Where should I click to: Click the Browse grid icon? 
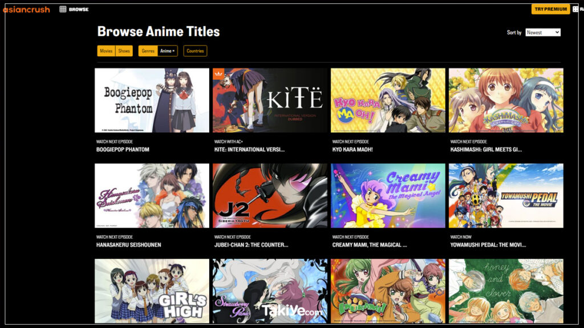point(63,9)
